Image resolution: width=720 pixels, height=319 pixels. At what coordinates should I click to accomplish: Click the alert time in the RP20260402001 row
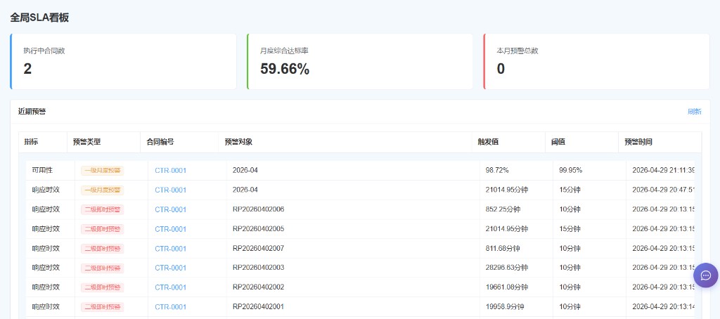(664, 306)
